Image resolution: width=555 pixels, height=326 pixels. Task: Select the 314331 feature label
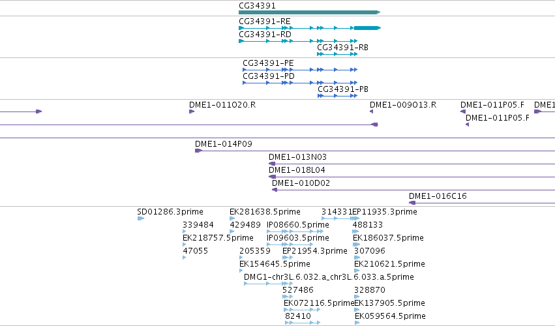(337, 212)
